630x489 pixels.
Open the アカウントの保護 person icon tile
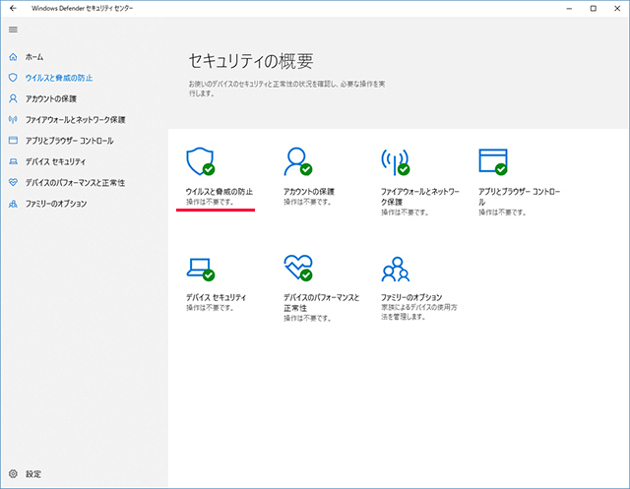click(x=297, y=161)
